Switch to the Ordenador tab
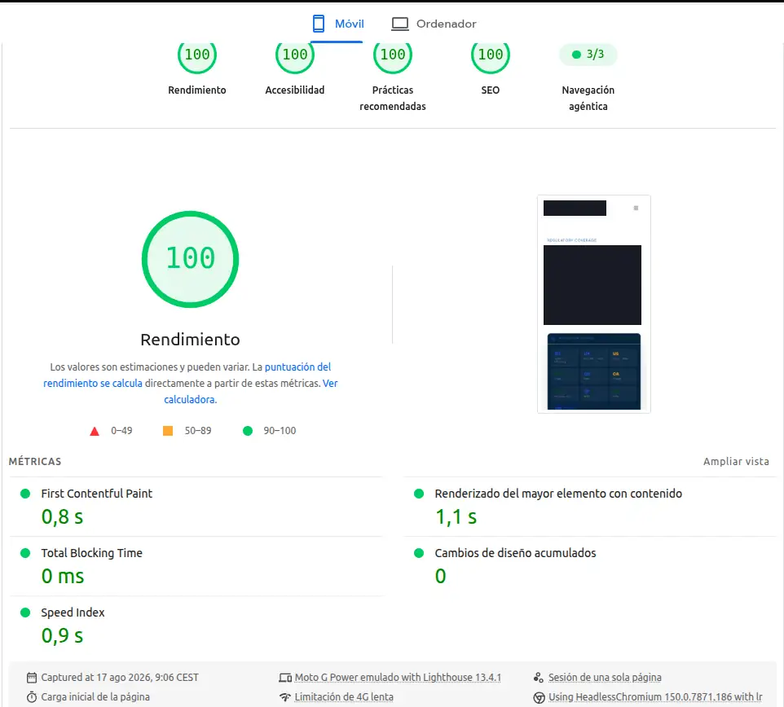Viewport: 784px width, 707px height. (x=434, y=24)
